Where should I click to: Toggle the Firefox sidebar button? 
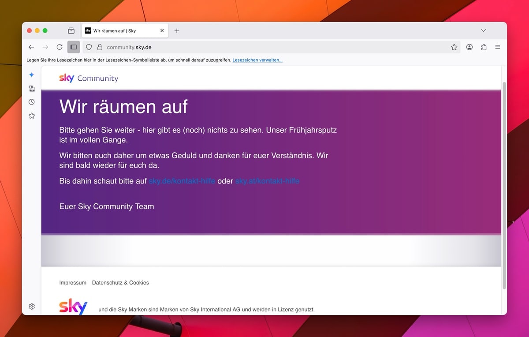(x=74, y=47)
